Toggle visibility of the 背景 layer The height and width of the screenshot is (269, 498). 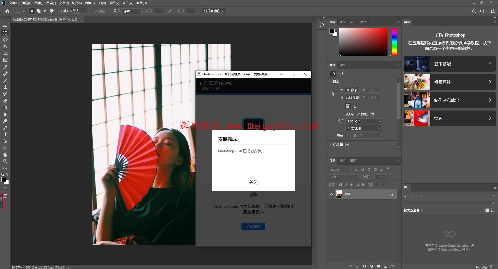(331, 194)
